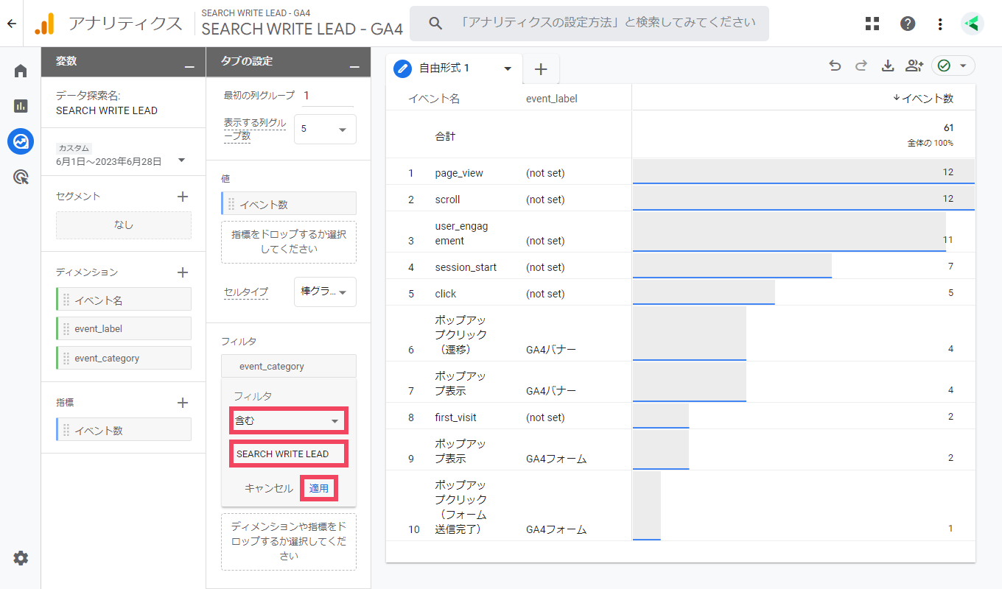This screenshot has height=589, width=1002.
Task: Click the back arrow icon
Action: click(11, 24)
